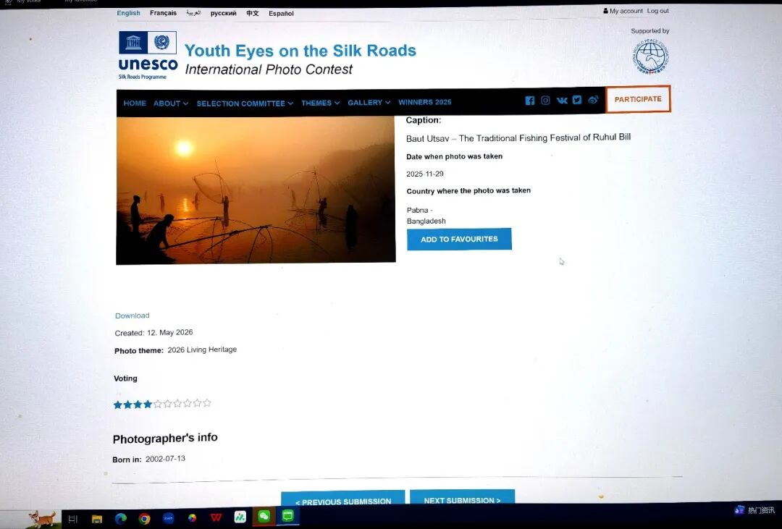The width and height of the screenshot is (782, 529).
Task: Expand the GALLERY dropdown menu
Action: [369, 102]
